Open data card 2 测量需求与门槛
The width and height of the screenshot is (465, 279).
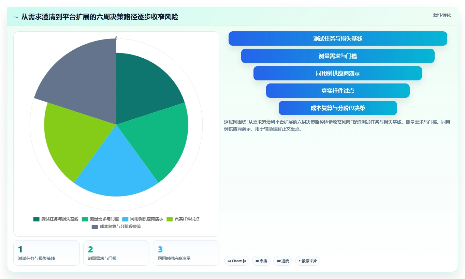[x=116, y=253]
